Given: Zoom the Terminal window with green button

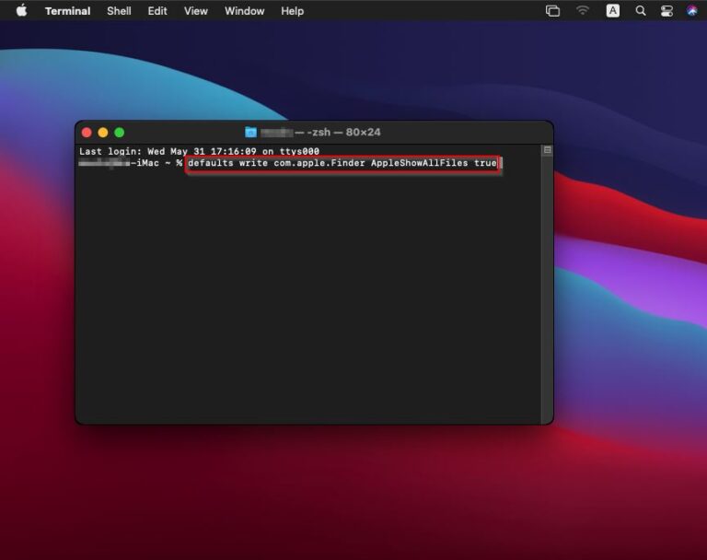Looking at the screenshot, I should tap(120, 133).
